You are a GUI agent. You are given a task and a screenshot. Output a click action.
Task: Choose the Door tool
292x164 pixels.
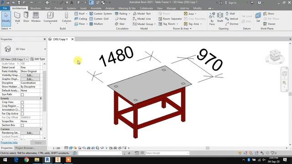(x=26, y=17)
